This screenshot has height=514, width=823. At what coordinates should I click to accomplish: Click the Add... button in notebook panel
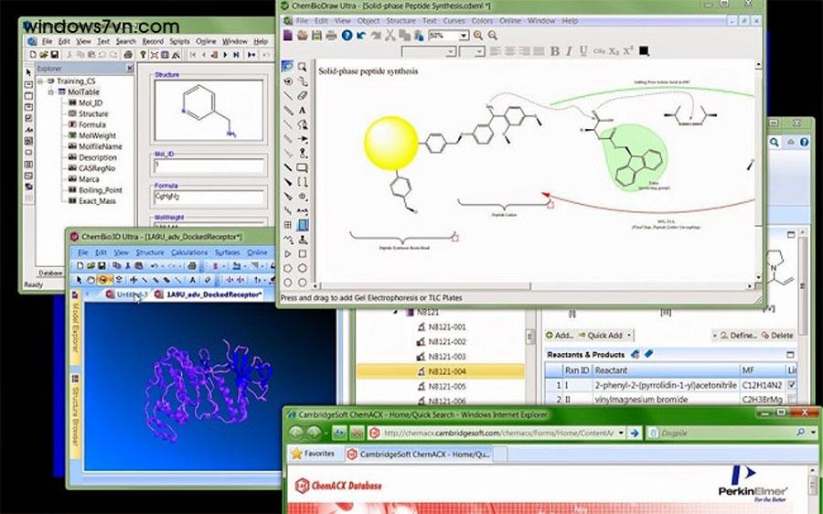click(559, 335)
